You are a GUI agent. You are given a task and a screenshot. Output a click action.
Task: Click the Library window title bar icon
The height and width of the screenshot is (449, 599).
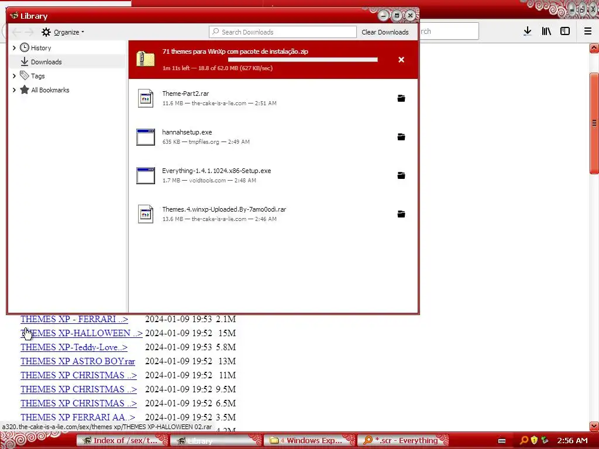click(14, 16)
